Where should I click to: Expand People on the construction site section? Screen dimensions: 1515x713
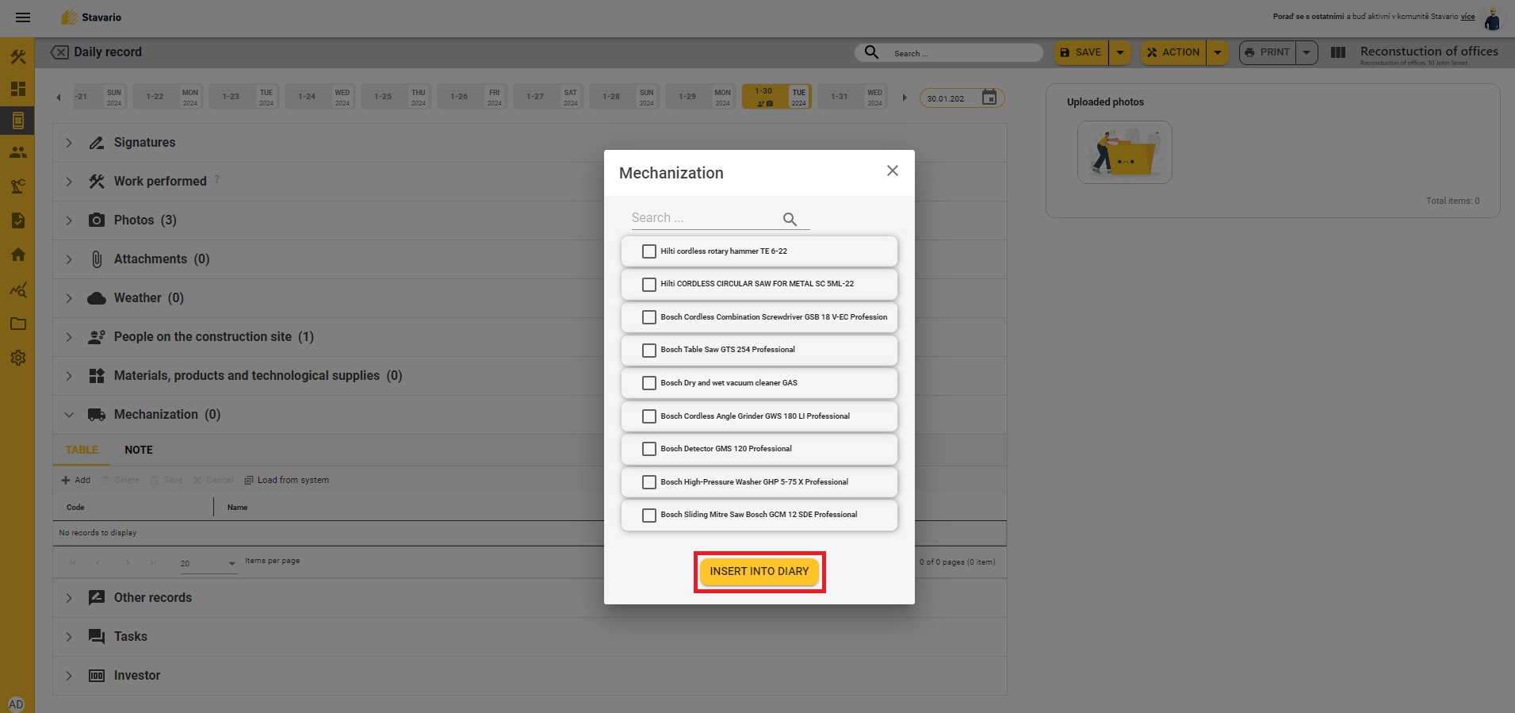69,337
